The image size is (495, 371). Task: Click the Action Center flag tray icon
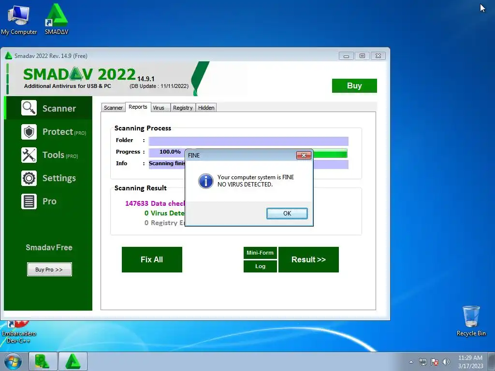435,362
